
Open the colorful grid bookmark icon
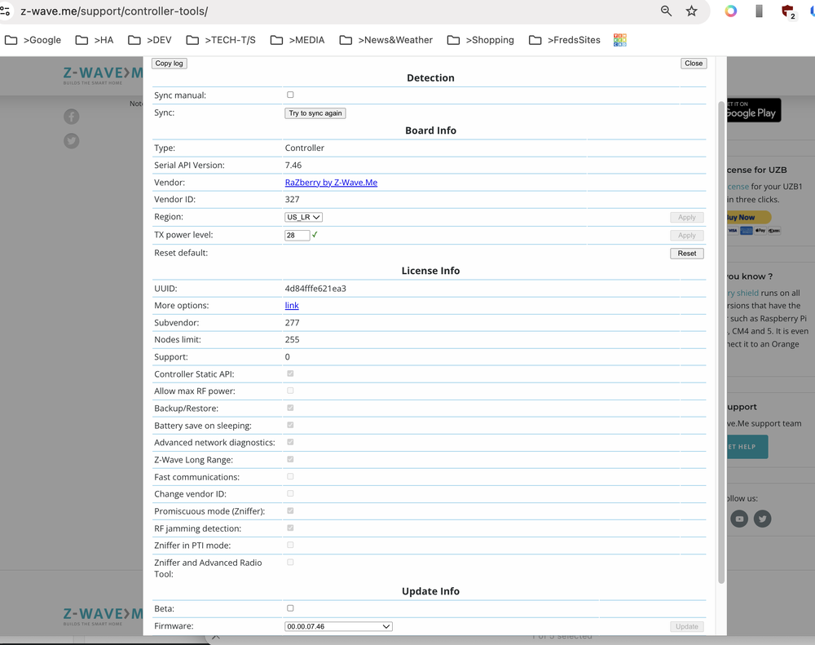point(619,40)
